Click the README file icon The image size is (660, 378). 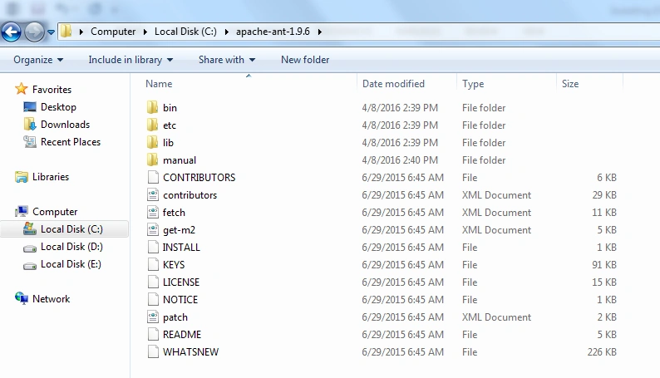[x=153, y=334]
